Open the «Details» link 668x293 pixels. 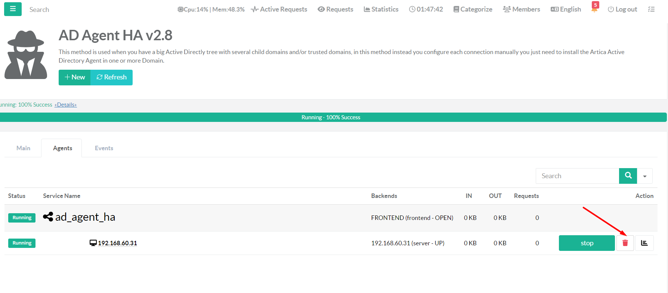click(x=65, y=105)
